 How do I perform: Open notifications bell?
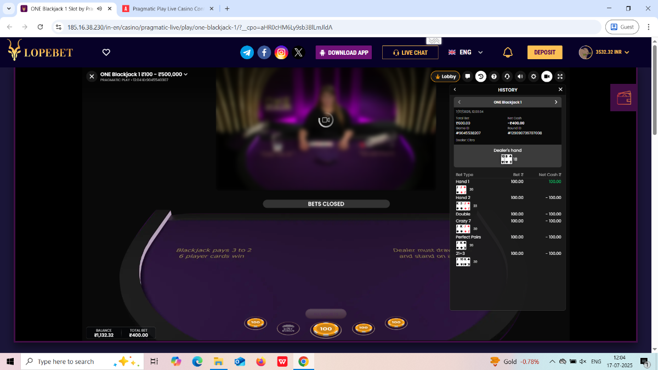508,52
